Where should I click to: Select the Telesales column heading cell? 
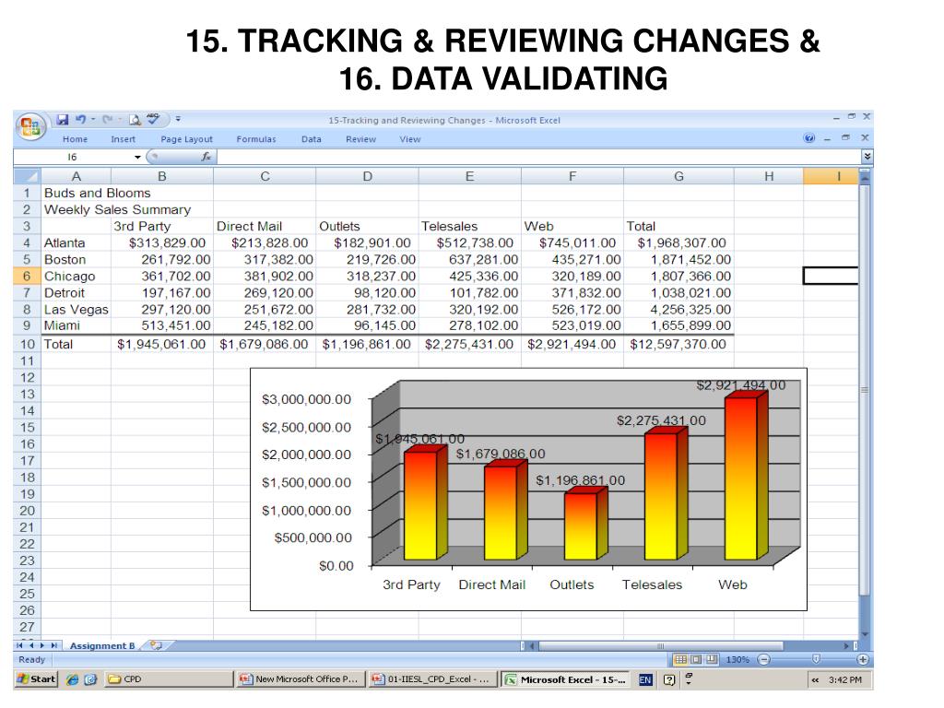tap(469, 227)
